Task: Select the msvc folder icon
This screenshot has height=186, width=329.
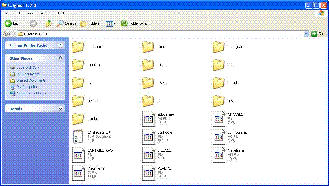Action: point(148,83)
